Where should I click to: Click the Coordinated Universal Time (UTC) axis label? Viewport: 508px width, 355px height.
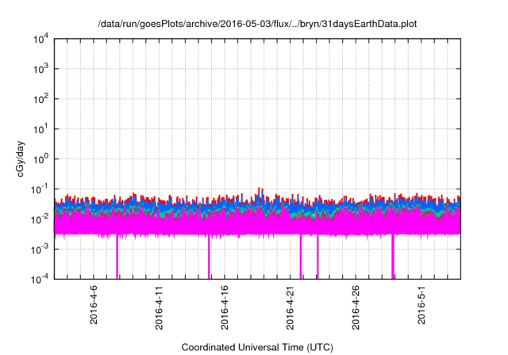[x=257, y=347]
